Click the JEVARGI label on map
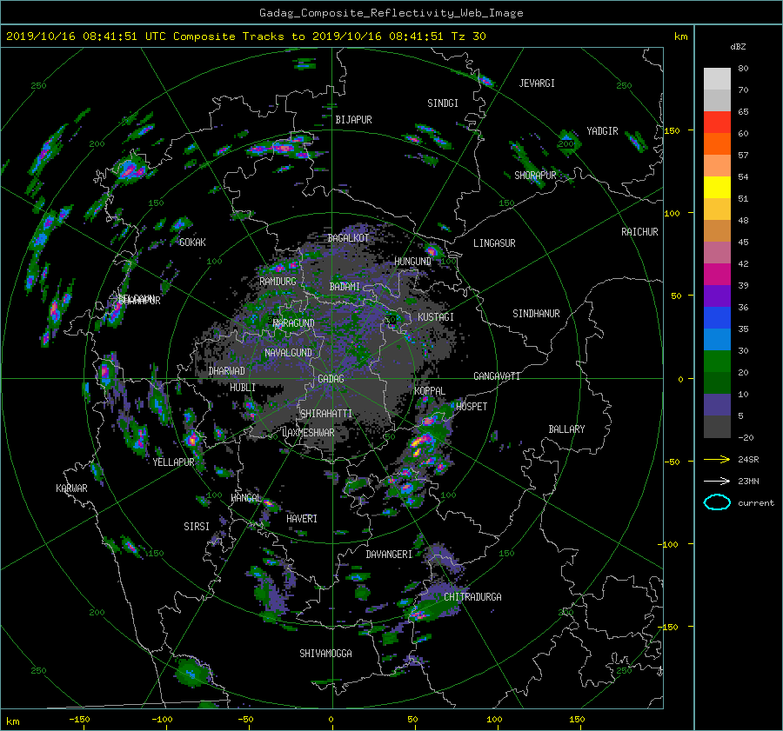Image resolution: width=783 pixels, height=731 pixels. click(537, 83)
